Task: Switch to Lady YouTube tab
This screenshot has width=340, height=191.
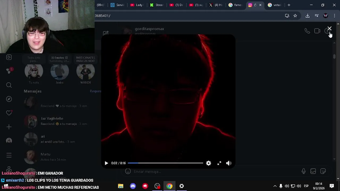Action: click(137, 5)
